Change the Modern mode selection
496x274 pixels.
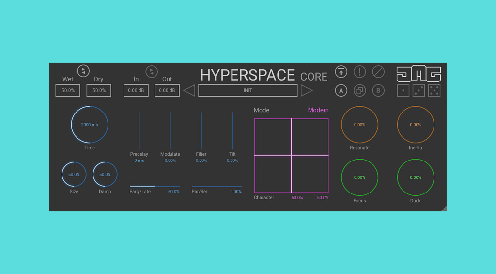318,110
